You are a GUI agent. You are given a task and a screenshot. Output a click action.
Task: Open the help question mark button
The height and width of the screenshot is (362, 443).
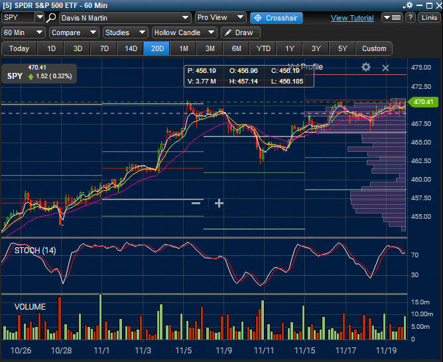pyautogui.click(x=411, y=17)
